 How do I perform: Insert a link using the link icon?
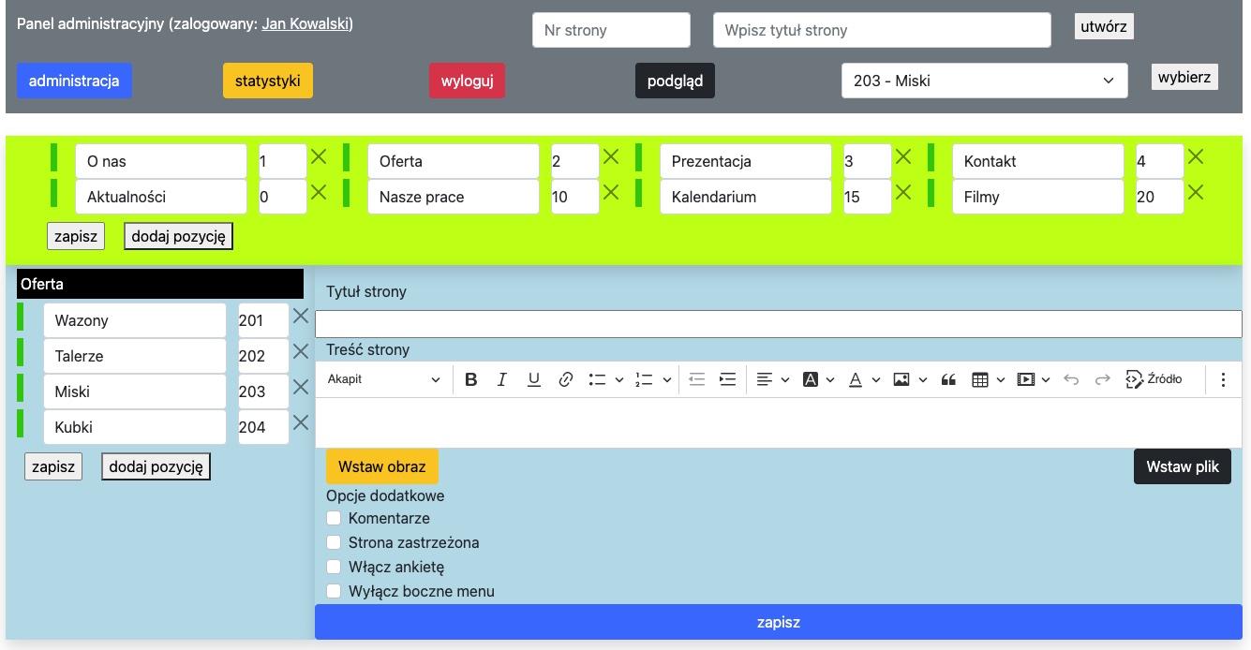pyautogui.click(x=566, y=379)
